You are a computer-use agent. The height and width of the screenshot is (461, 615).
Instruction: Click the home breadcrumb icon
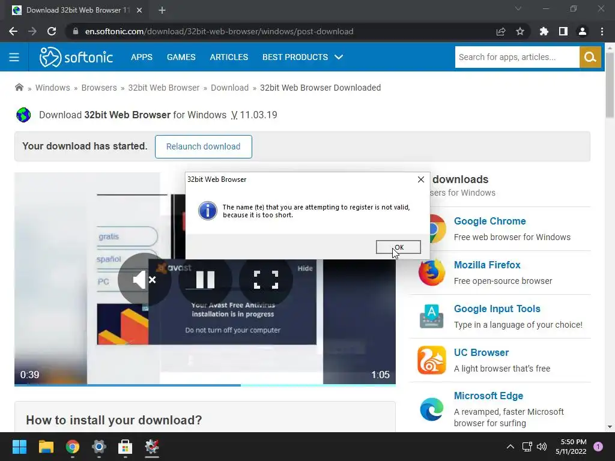tap(19, 88)
